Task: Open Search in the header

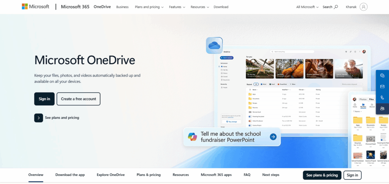Action: tap(330, 7)
